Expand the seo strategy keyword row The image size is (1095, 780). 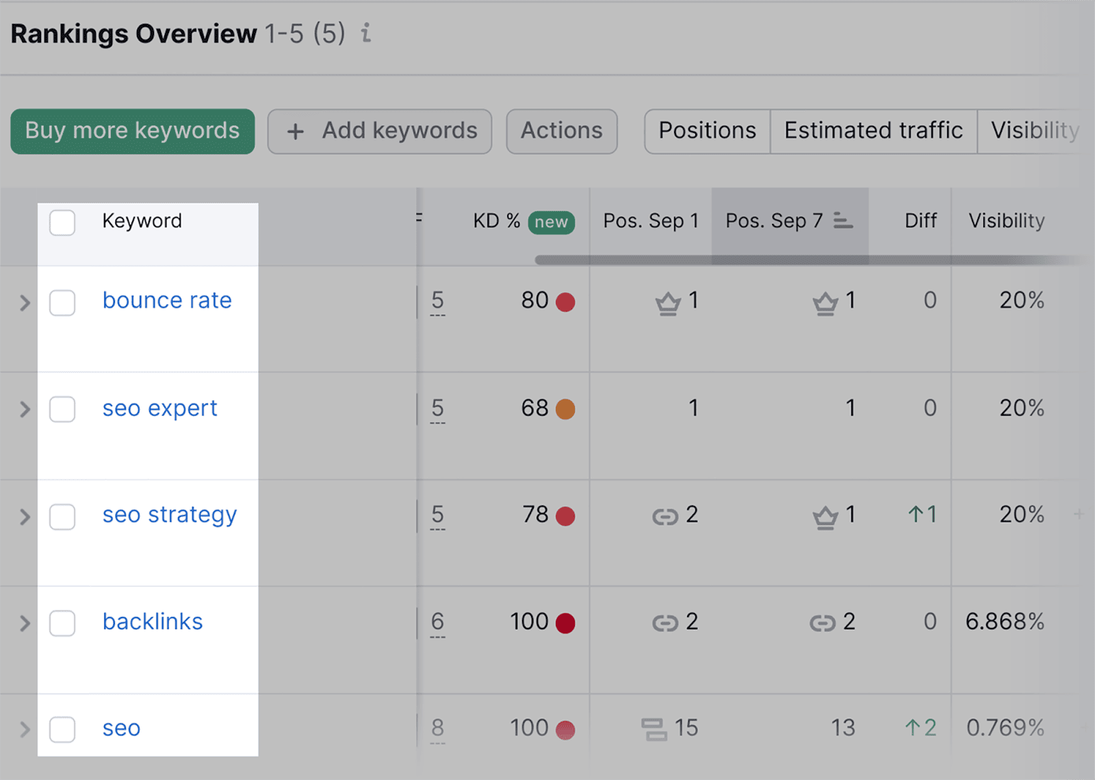coord(24,517)
